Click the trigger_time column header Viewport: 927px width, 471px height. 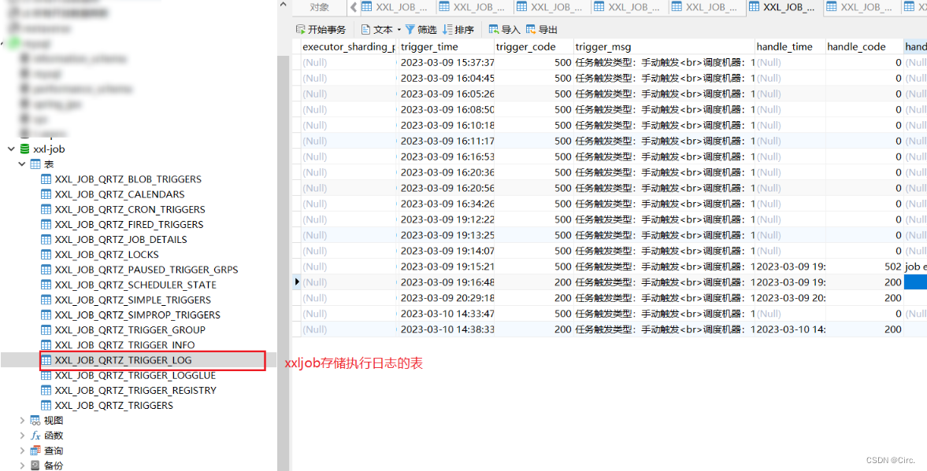pos(447,46)
